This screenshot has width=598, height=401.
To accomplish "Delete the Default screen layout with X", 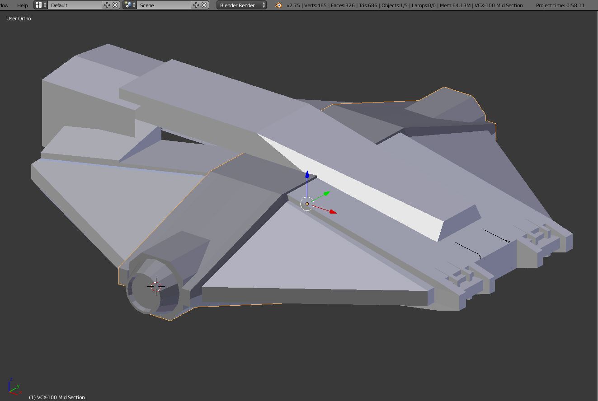I will tap(115, 5).
